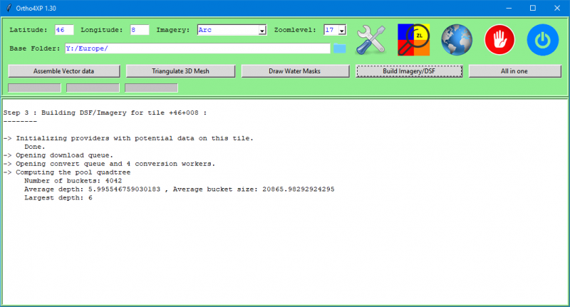Viewport: 570px width, 307px height.
Task: Maximize the Ortho4XP window
Action: pyautogui.click(x=533, y=8)
